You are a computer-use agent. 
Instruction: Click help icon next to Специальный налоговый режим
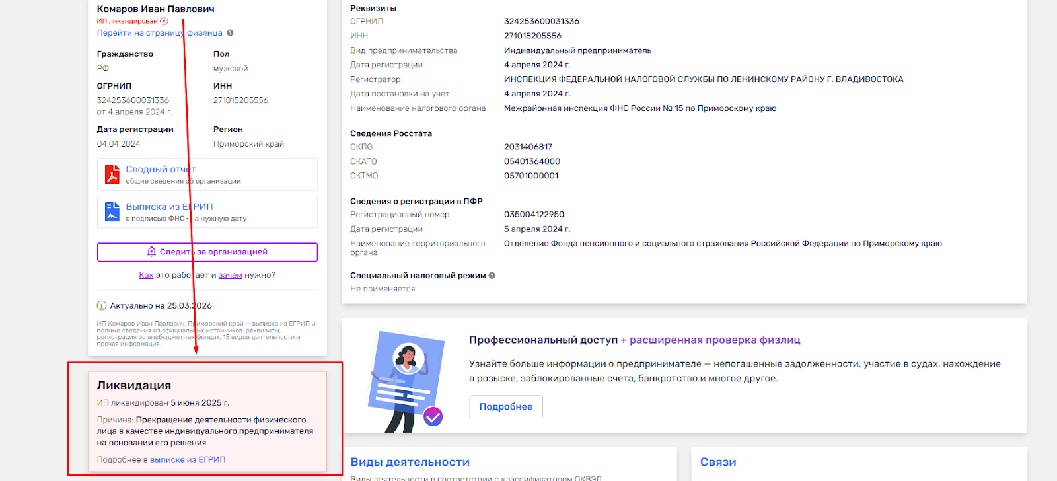tap(492, 276)
